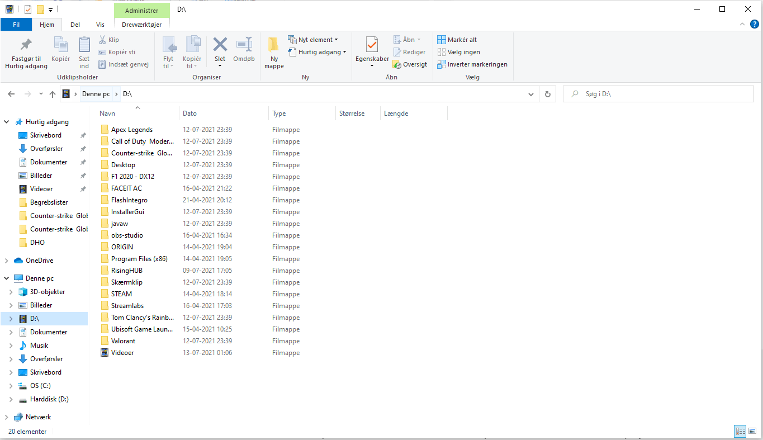This screenshot has width=763, height=440.
Task: Switch to the Del ribbon tab
Action: [75, 25]
